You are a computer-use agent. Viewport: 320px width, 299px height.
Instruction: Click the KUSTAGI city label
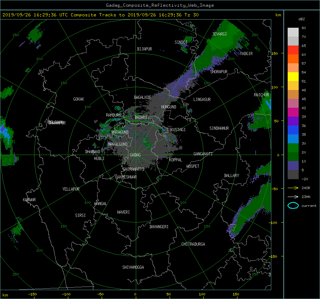[178, 130]
